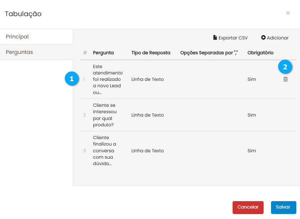Save changes with the Salvar button
The width and height of the screenshot is (300, 219).
283,207
